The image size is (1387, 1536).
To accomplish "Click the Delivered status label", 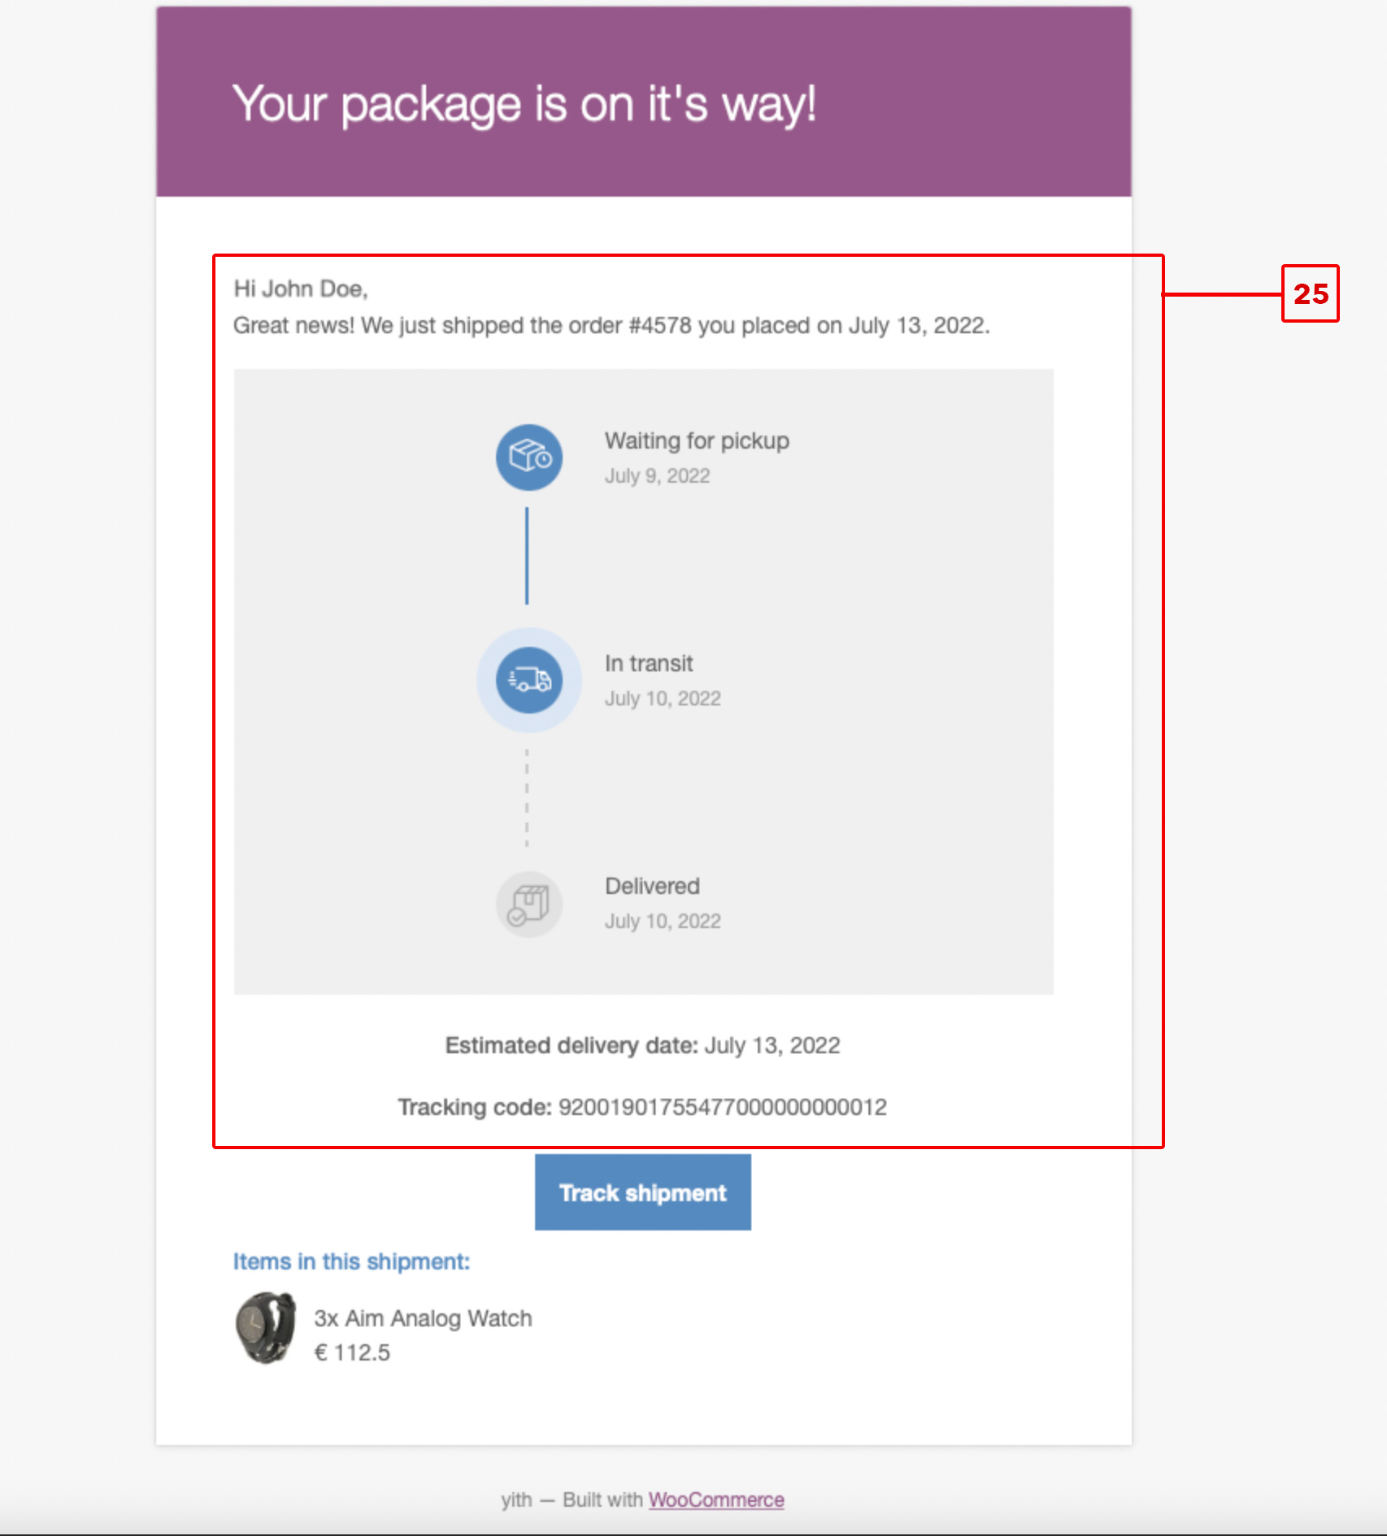I will 651,885.
